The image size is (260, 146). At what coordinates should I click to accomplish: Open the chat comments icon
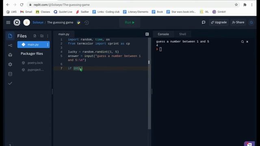click(x=204, y=22)
